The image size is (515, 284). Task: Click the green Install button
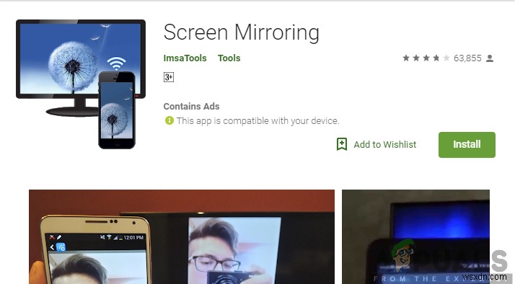[x=467, y=145]
